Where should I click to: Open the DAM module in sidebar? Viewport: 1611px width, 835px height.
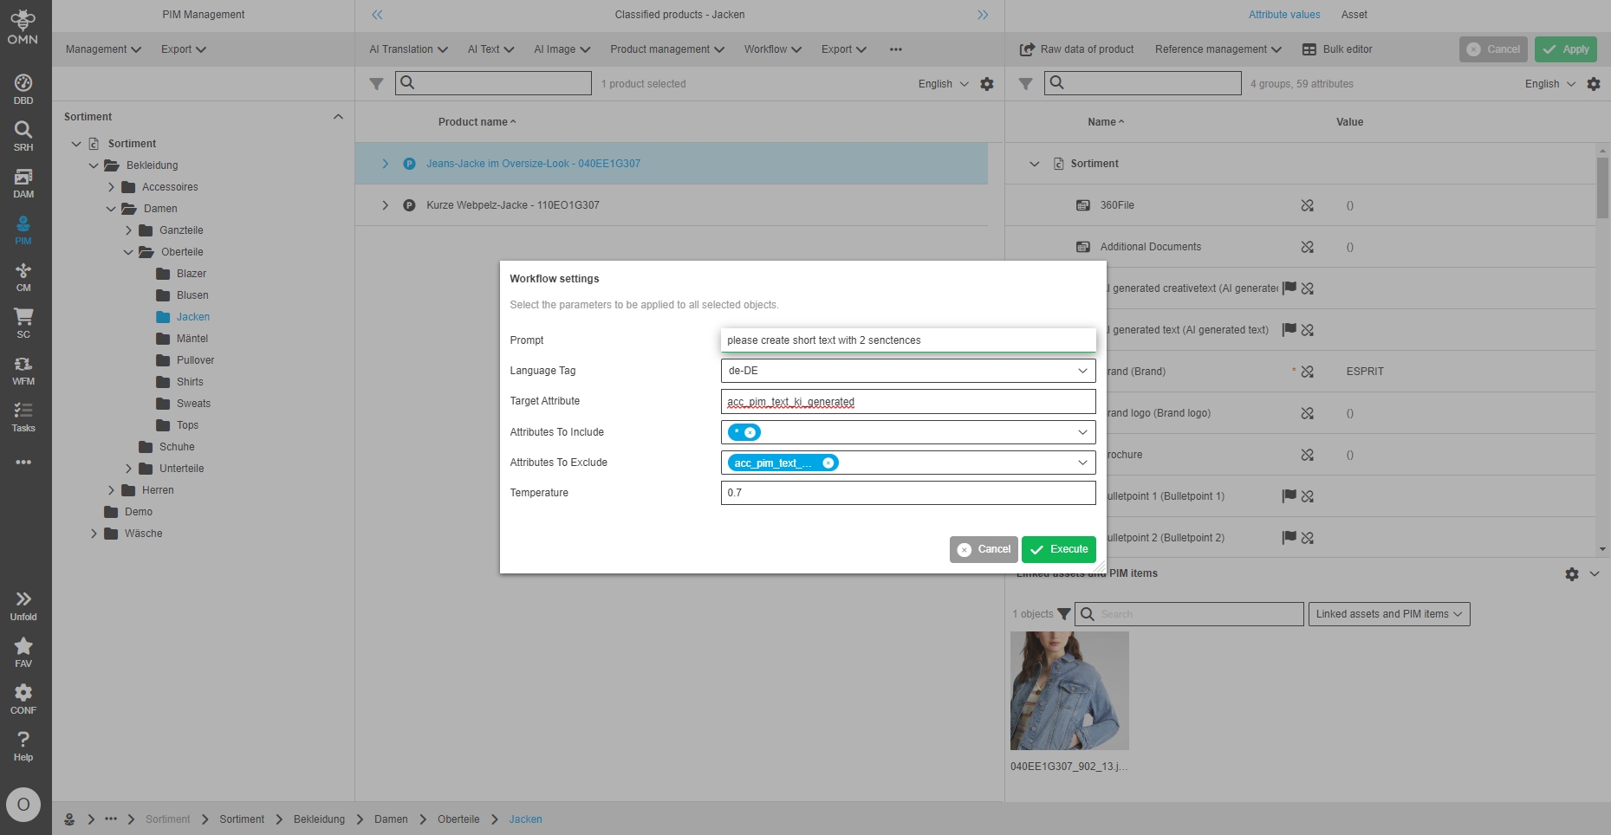[x=23, y=182]
